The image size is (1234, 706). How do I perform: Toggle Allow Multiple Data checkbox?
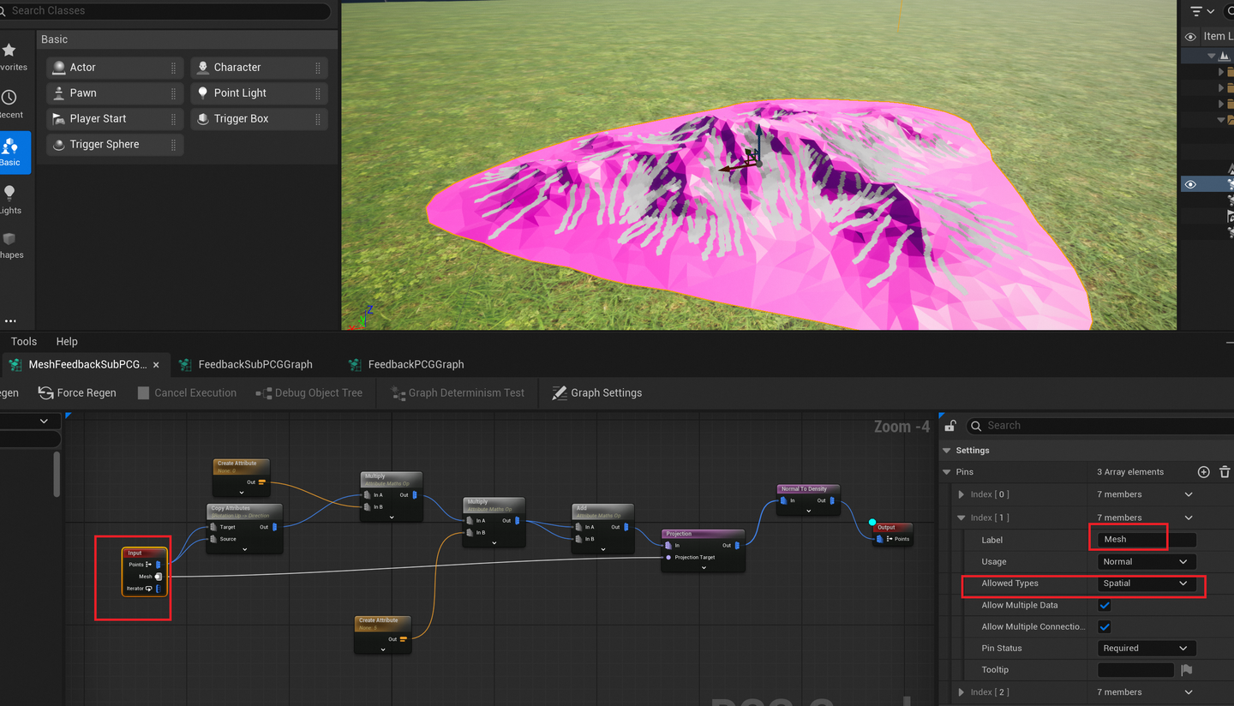(x=1105, y=605)
